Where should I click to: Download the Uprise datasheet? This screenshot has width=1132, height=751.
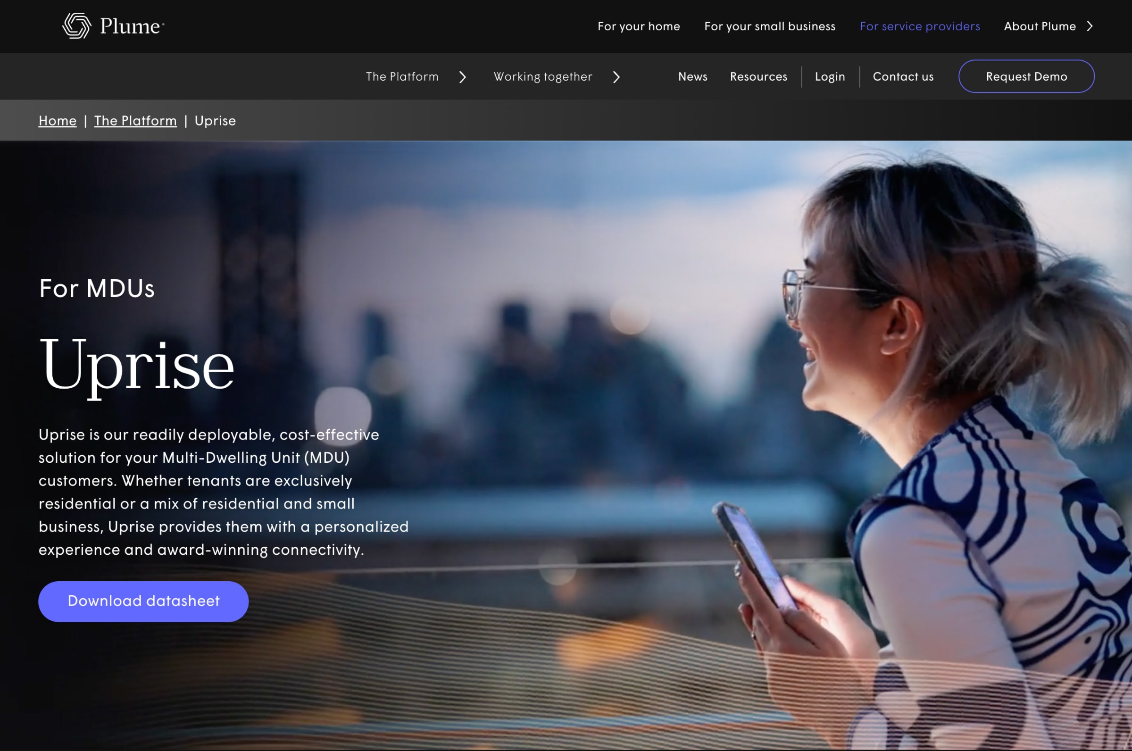point(143,601)
